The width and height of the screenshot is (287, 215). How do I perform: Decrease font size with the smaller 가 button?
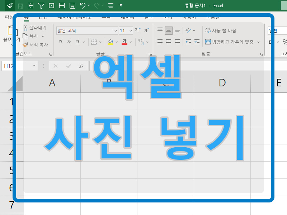click(x=146, y=30)
